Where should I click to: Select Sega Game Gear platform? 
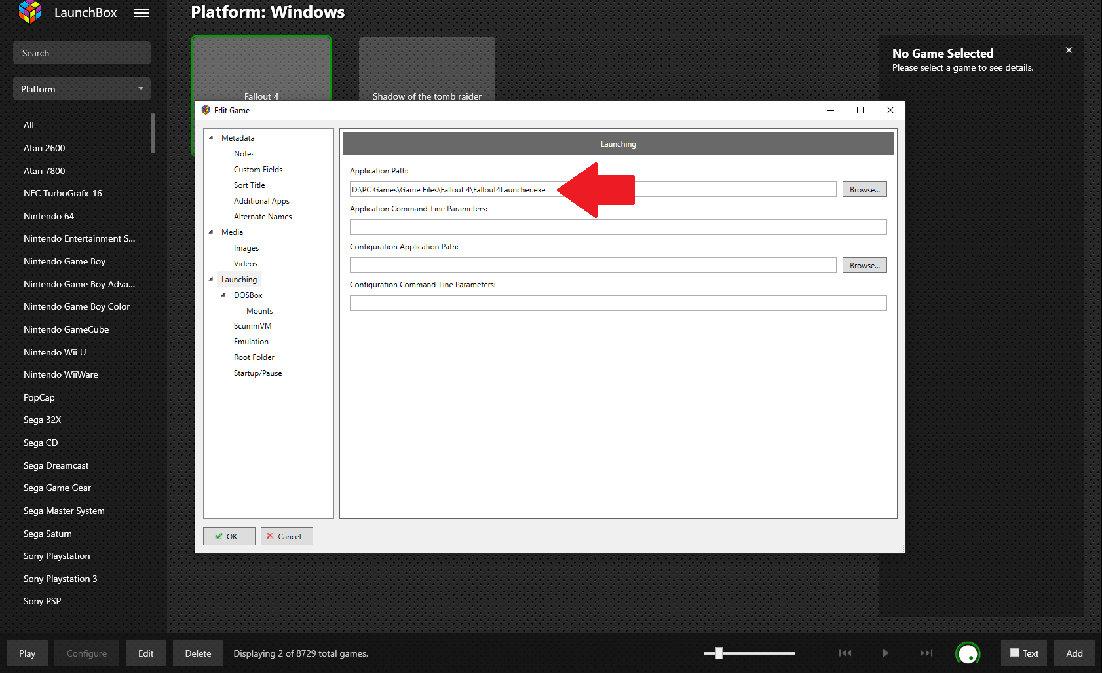58,488
